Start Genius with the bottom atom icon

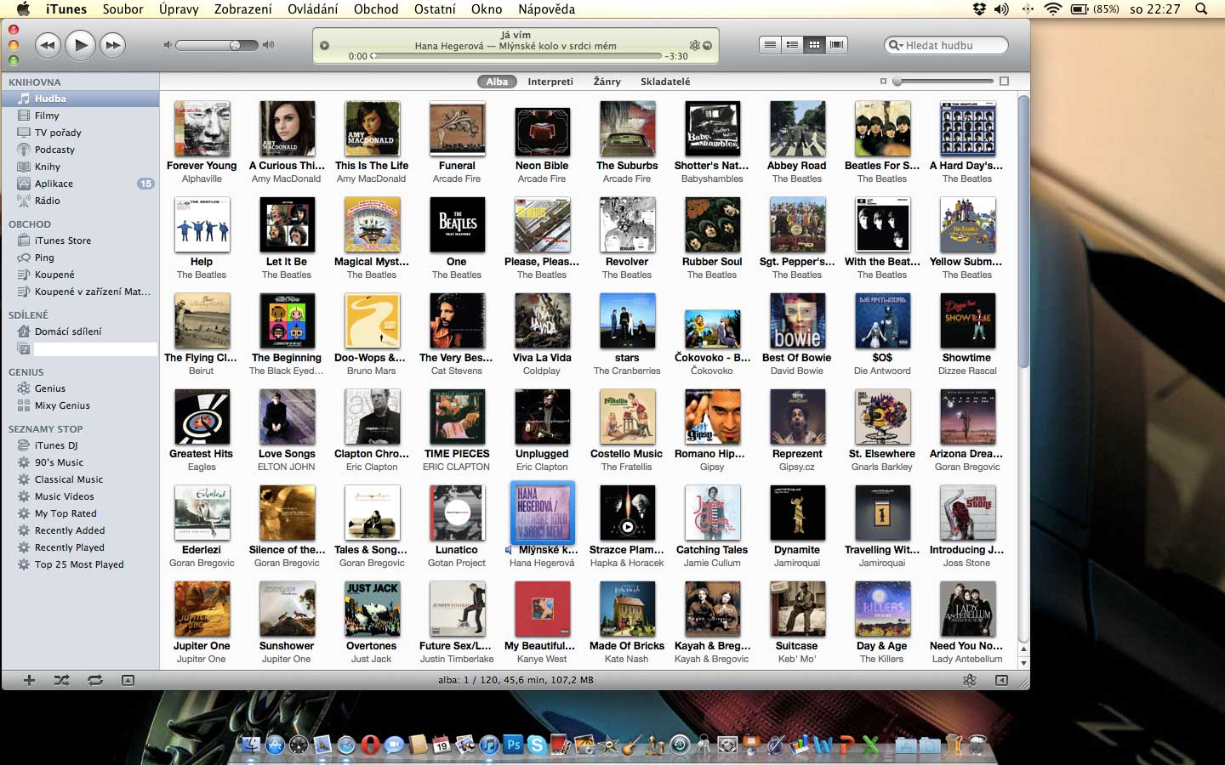click(x=969, y=680)
